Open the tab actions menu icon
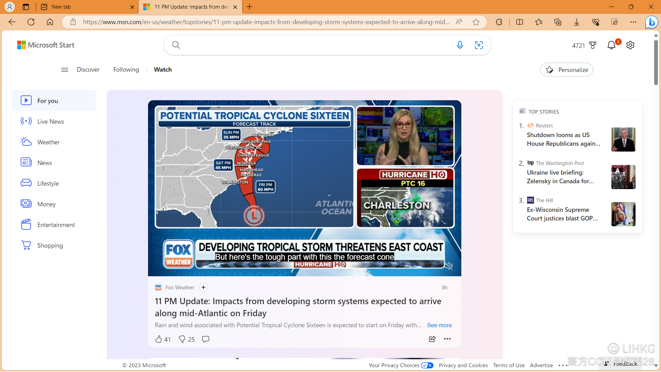The height and width of the screenshot is (372, 661). [x=26, y=7]
